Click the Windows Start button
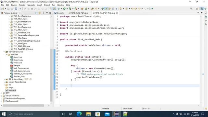 4,114
